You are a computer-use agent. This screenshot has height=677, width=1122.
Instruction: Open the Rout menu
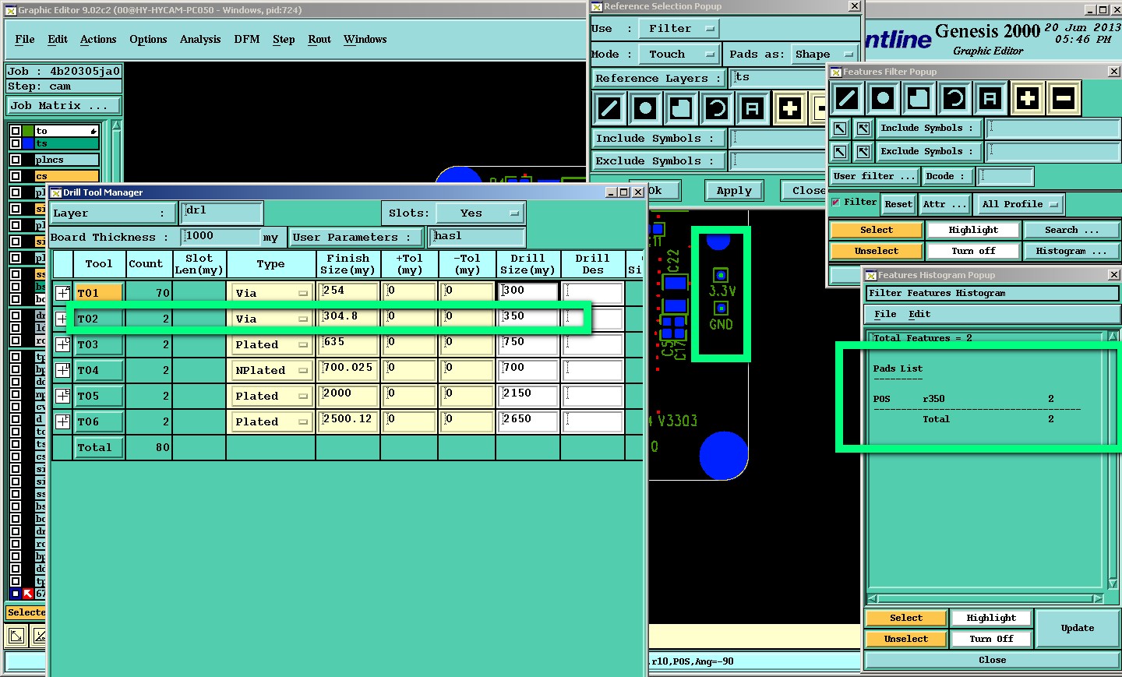point(319,39)
